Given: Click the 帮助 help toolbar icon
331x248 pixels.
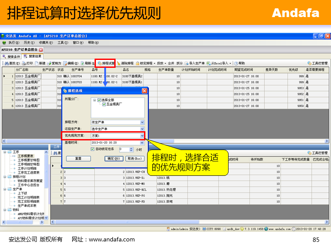Looking at the screenshot, I should [x=236, y=63].
